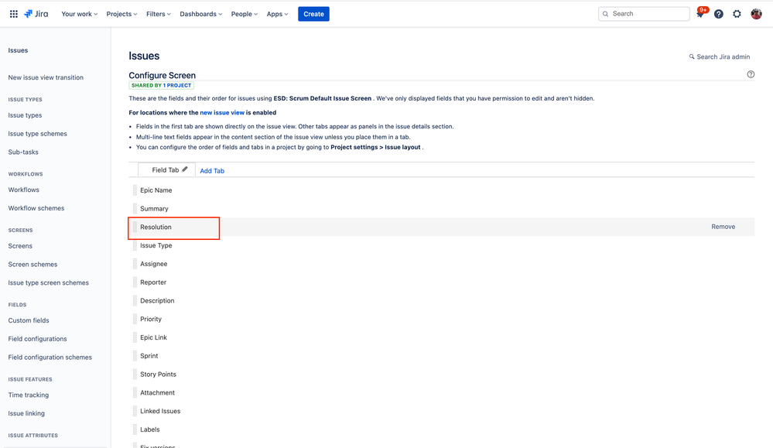Remove the Resolution field
This screenshot has width=773, height=448.
[x=723, y=227]
